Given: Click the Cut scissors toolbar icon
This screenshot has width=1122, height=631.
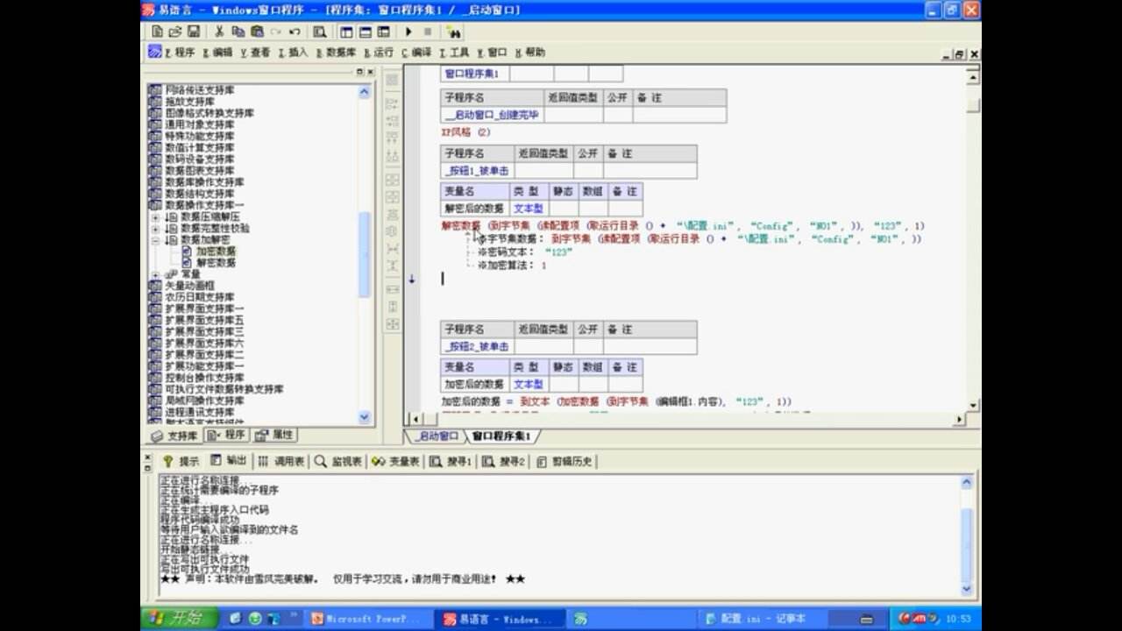Looking at the screenshot, I should (220, 32).
